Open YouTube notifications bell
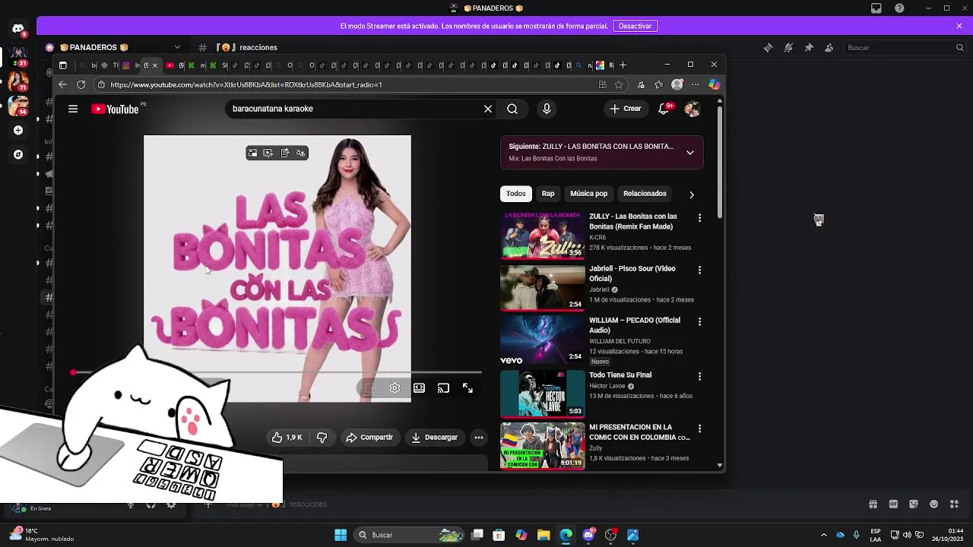 point(664,109)
